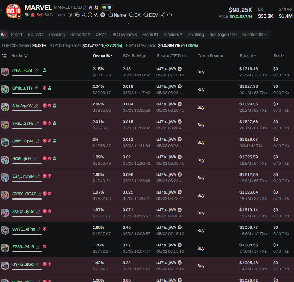Viewport: 294px width, 282px height.
Task: Search by CA
Action: (135, 15)
